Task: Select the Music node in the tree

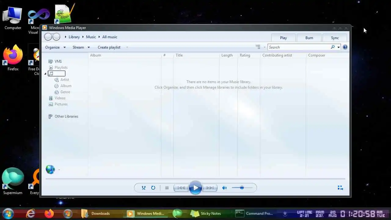Action: (x=57, y=74)
